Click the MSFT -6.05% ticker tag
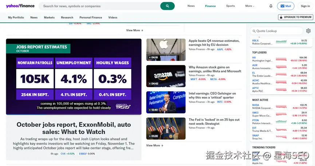The width and height of the screenshot is (315, 166). click(x=198, y=79)
